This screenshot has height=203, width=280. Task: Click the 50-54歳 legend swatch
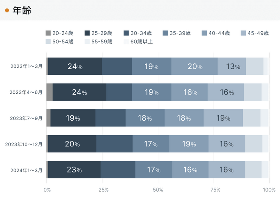[x=48, y=42]
